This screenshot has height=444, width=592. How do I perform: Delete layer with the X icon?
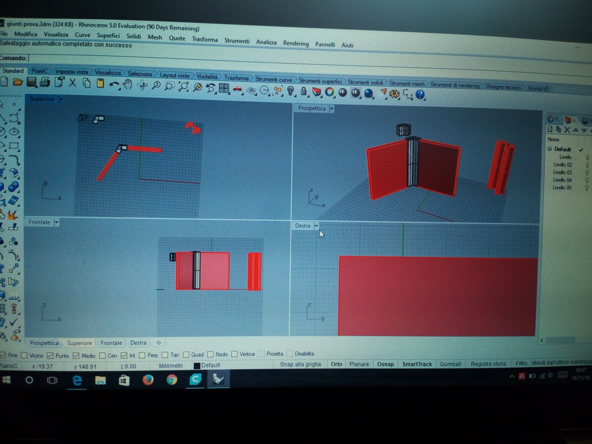[567, 130]
